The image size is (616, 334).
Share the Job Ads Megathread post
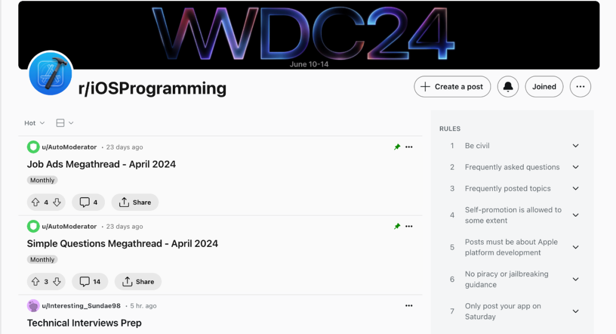[135, 202]
